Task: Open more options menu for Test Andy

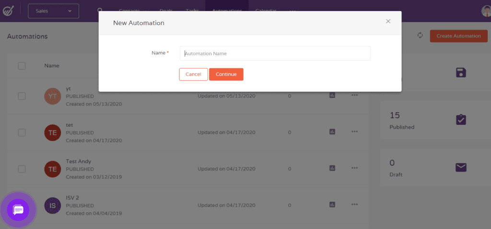Action: pyautogui.click(x=354, y=168)
